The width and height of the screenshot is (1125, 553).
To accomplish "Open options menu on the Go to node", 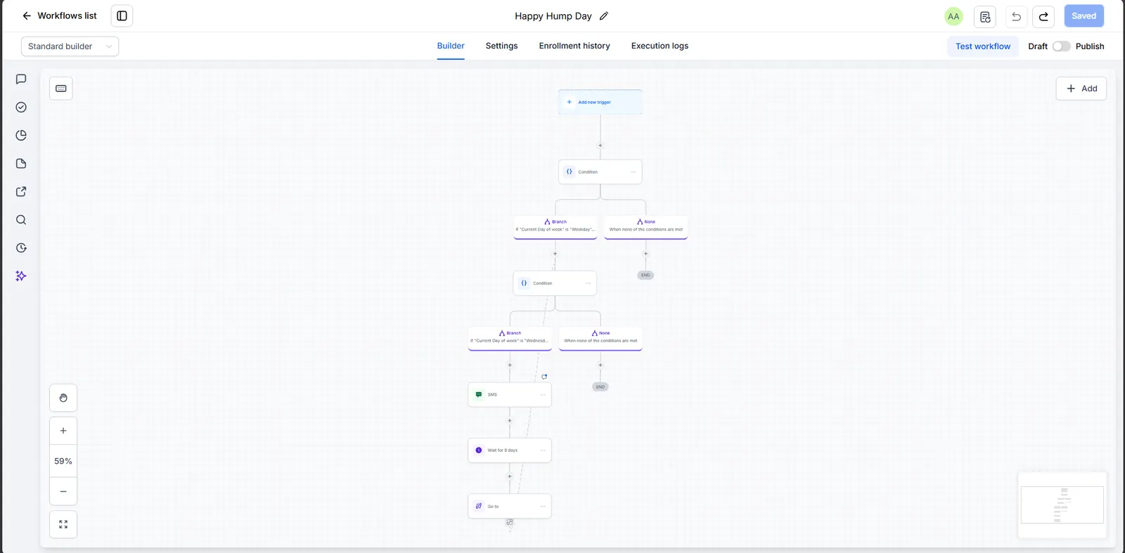I will [543, 507].
